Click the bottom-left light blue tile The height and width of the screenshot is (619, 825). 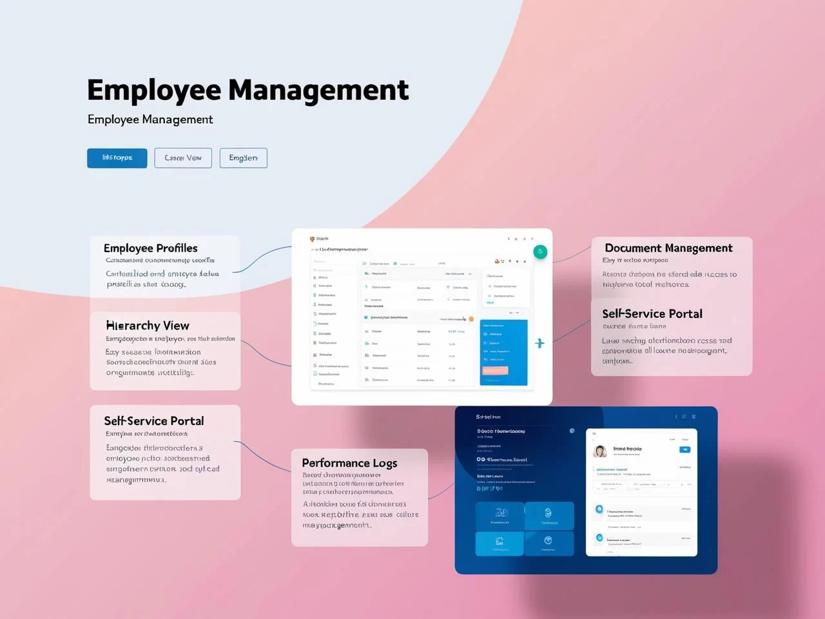pyautogui.click(x=500, y=543)
